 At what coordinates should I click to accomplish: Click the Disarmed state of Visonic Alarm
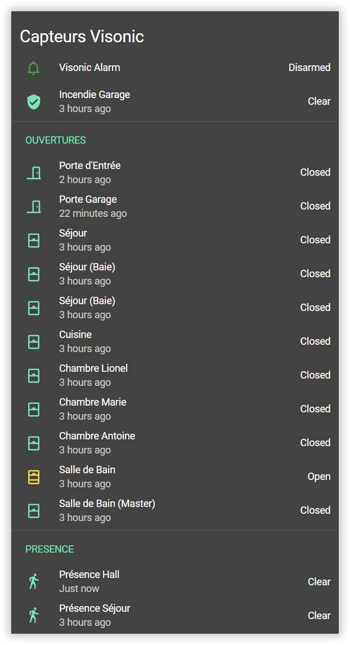coord(309,68)
